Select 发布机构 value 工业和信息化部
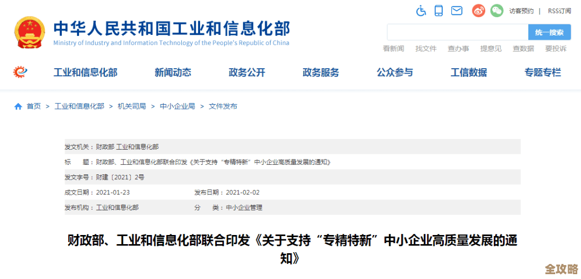The height and width of the screenshot is (279, 581). point(117,208)
